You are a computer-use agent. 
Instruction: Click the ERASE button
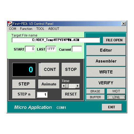pos(95,91)
